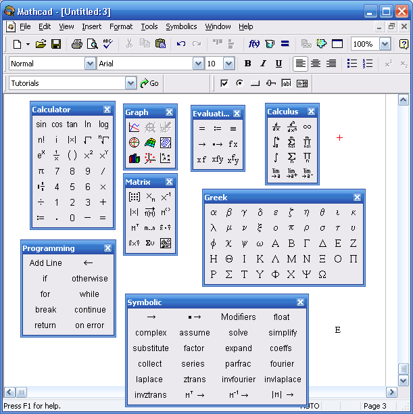Click the Calculate equals toolbar icon

tap(285, 44)
